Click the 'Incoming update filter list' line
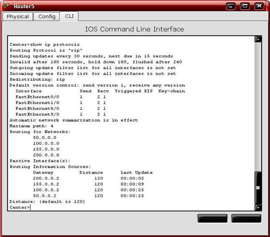This screenshot has height=237, width=270. coord(93,73)
